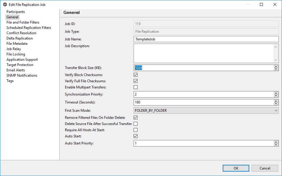Disable Verify Block Checksums checkbox
Screen dimensions: 282x176
tap(136, 75)
